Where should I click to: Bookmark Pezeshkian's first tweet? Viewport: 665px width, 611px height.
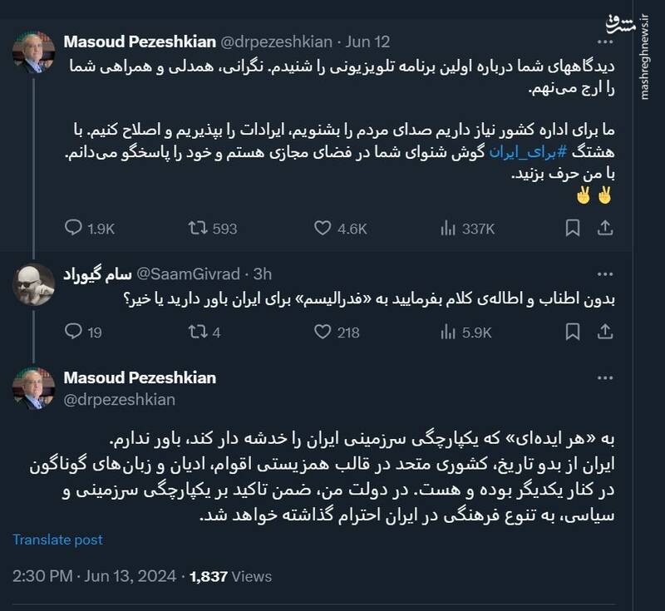572,224
